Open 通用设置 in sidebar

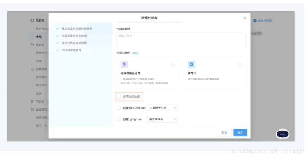coord(41,118)
